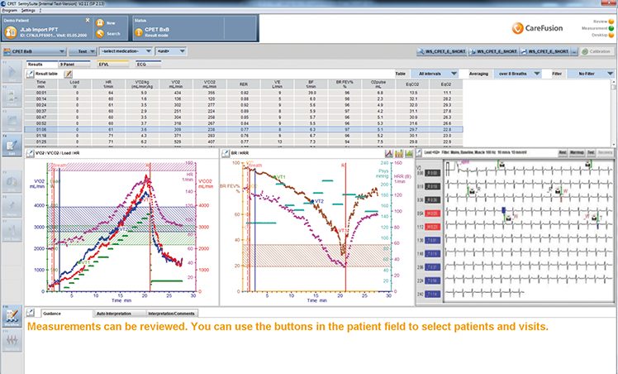This screenshot has width=618, height=374.
Task: Click the table's vertical scrollbar
Action: [x=613, y=113]
